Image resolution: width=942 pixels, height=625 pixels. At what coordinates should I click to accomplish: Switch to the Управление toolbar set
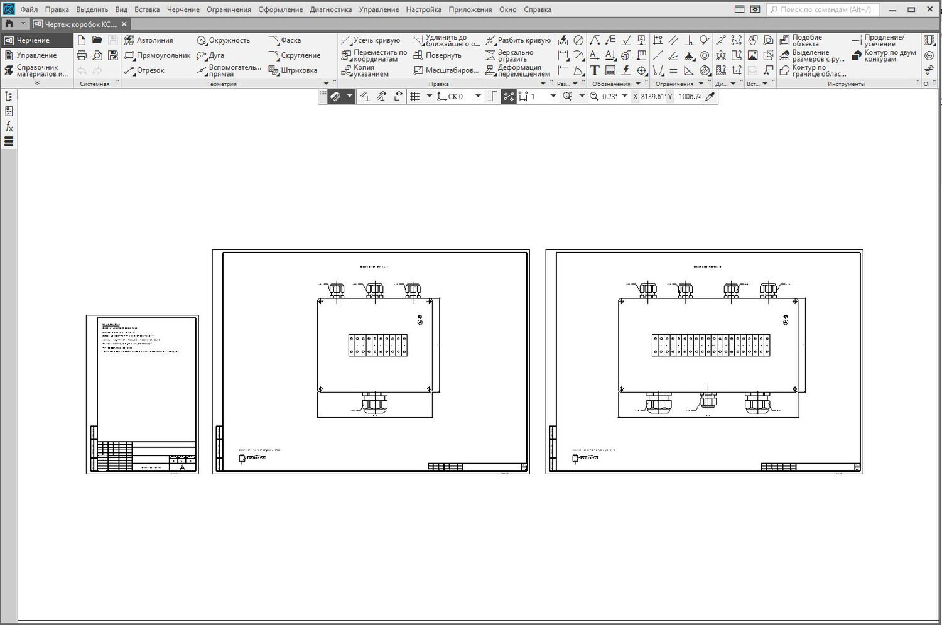point(36,55)
